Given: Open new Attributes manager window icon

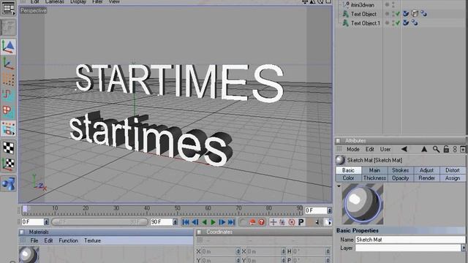Looking at the screenshot, I should (463, 149).
